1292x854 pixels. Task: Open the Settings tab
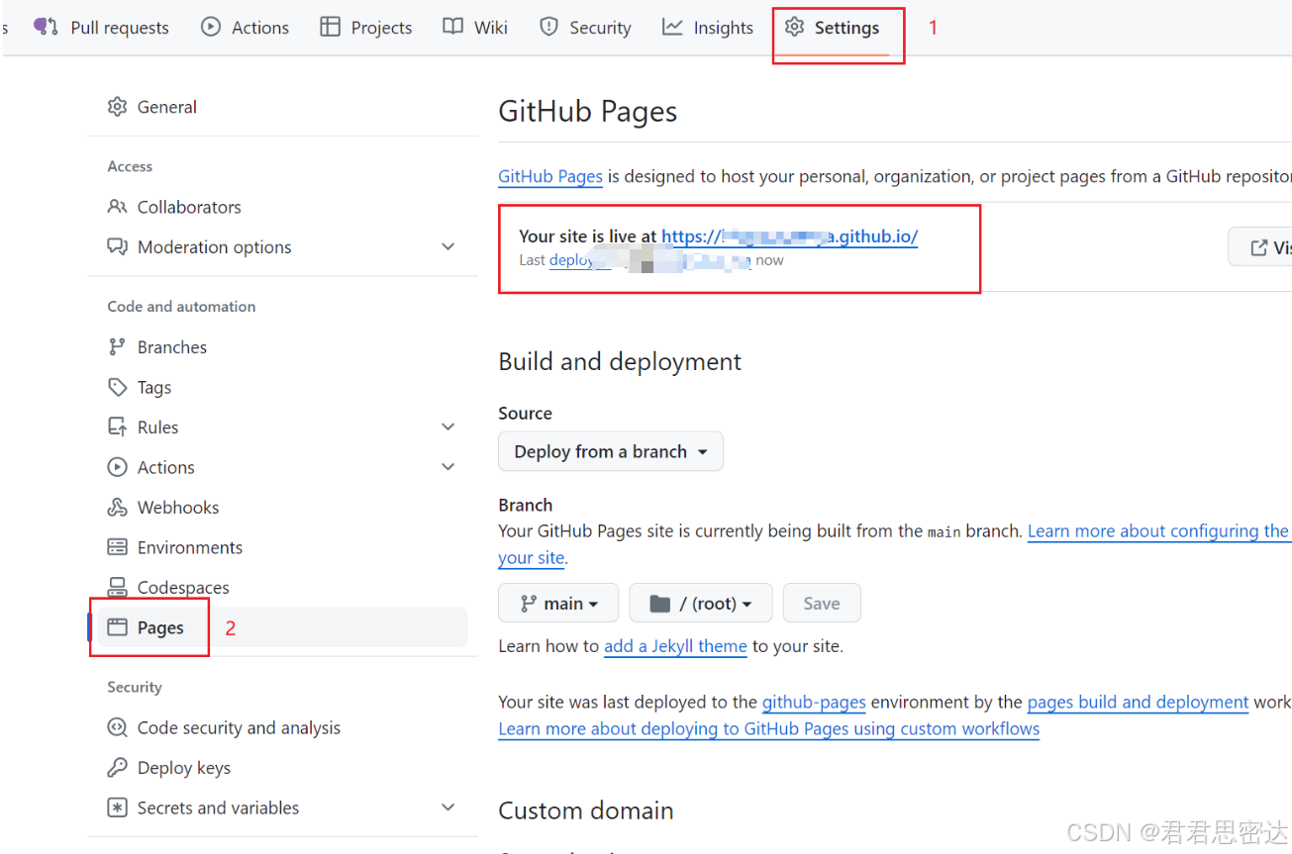[832, 28]
